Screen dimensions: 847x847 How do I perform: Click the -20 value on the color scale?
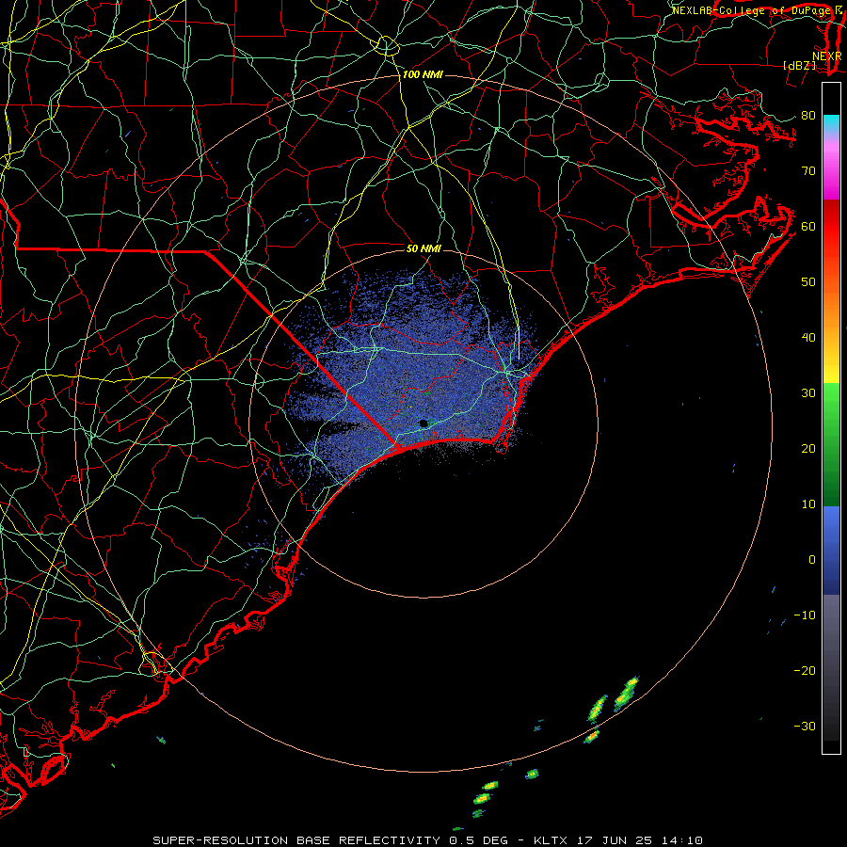(805, 671)
